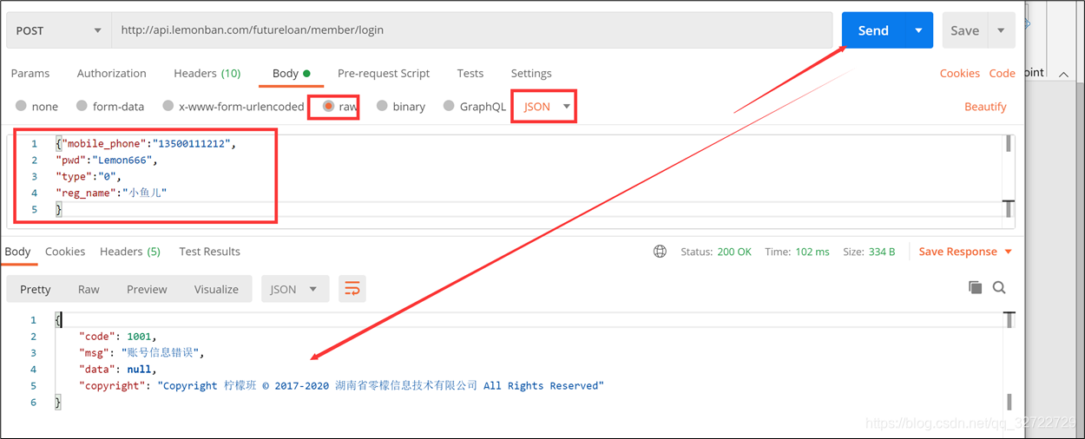The image size is (1085, 439).
Task: Switch to the Tests tab
Action: (x=470, y=74)
